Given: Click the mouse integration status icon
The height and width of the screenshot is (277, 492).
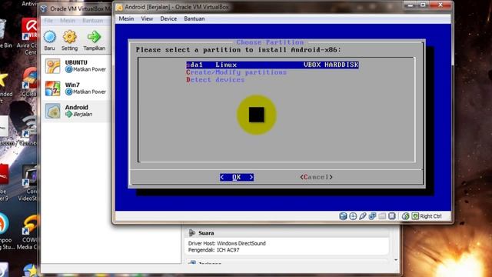Looking at the screenshot, I should coord(405,216).
